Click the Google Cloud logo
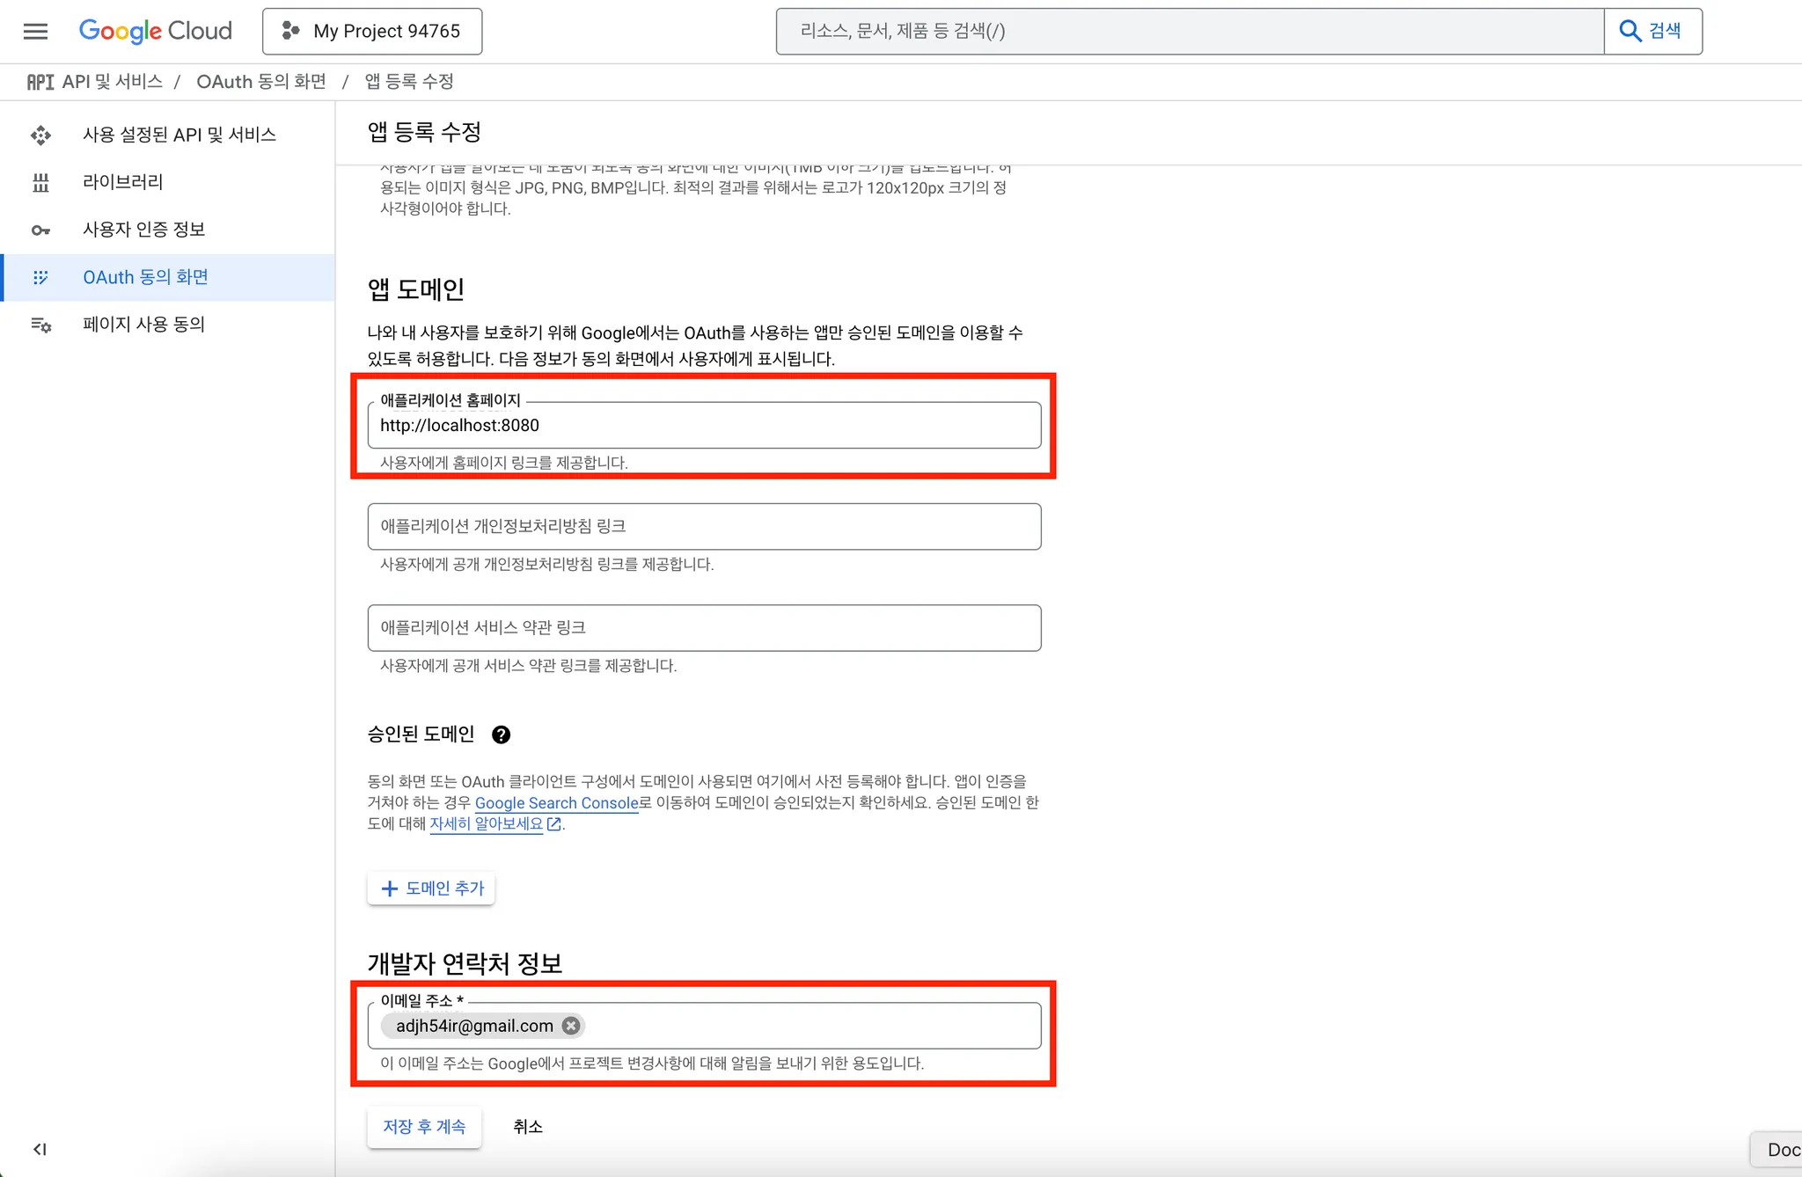The image size is (1802, 1177). [x=156, y=31]
